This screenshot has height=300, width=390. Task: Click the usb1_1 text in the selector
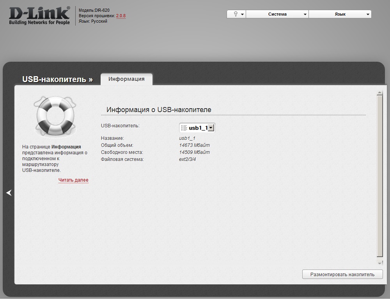point(198,128)
